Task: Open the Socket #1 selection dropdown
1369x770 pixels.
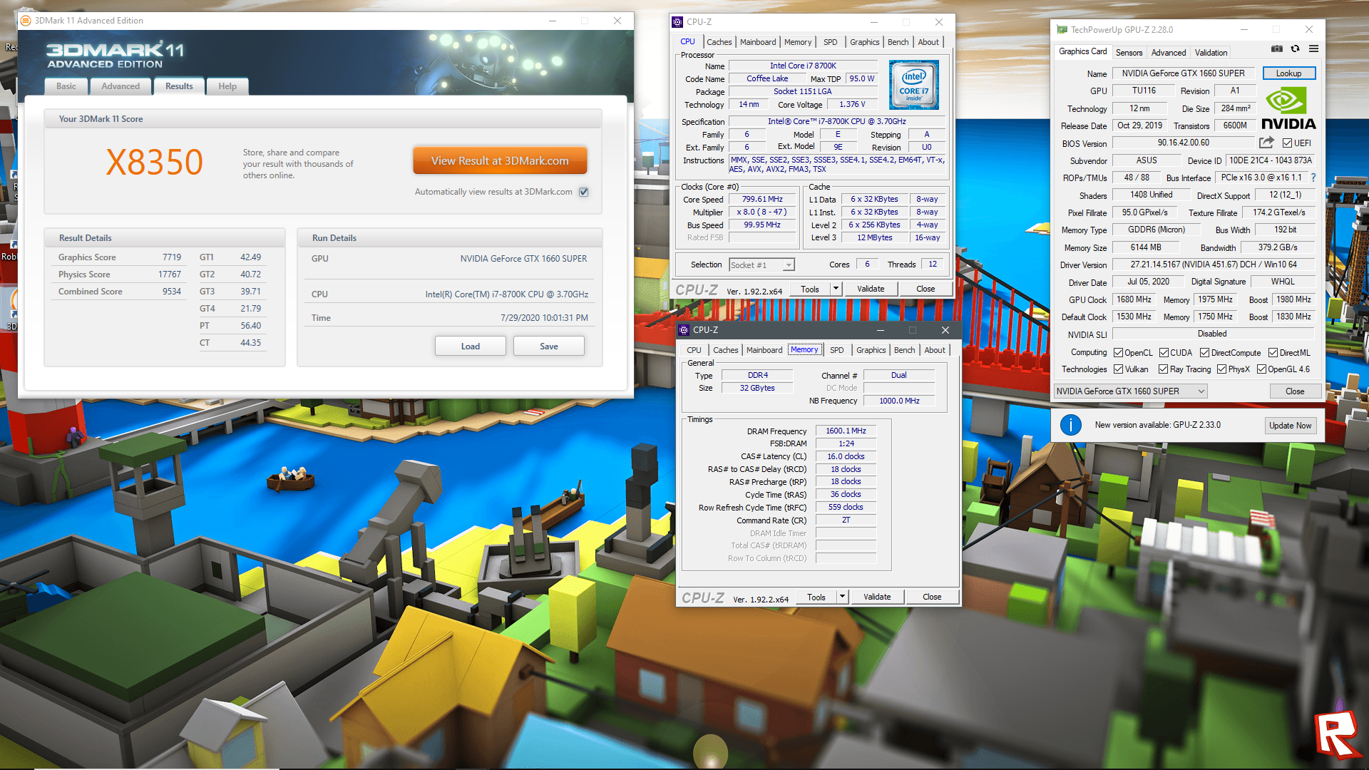Action: click(x=762, y=265)
